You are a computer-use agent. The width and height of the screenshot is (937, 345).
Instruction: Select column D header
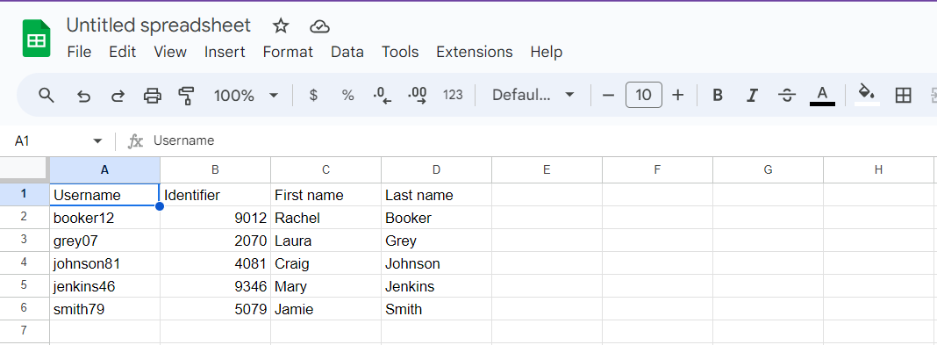click(436, 169)
